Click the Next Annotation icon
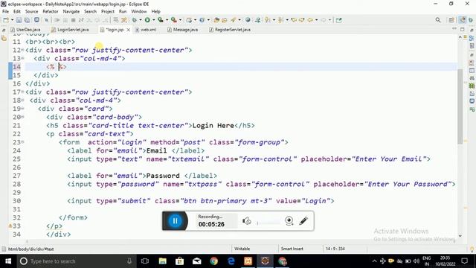The image size is (476, 268). [x=268, y=20]
